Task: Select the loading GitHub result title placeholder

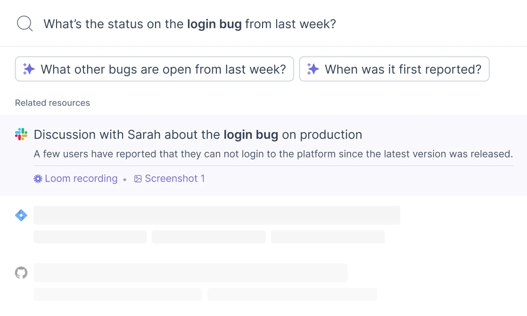Action: pos(190,273)
